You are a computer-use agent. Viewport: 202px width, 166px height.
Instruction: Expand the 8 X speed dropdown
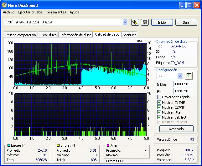(180, 76)
